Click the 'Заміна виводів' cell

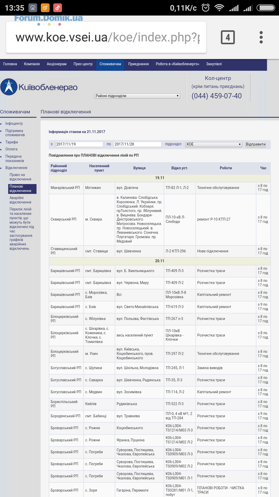point(226,368)
